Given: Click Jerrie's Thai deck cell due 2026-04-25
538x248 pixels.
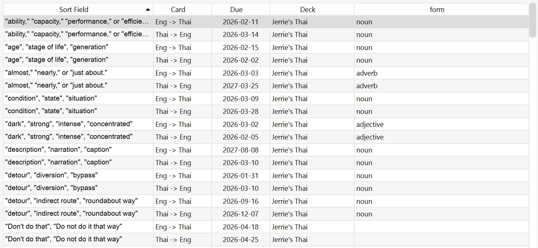Looking at the screenshot, I should click(x=289, y=240).
